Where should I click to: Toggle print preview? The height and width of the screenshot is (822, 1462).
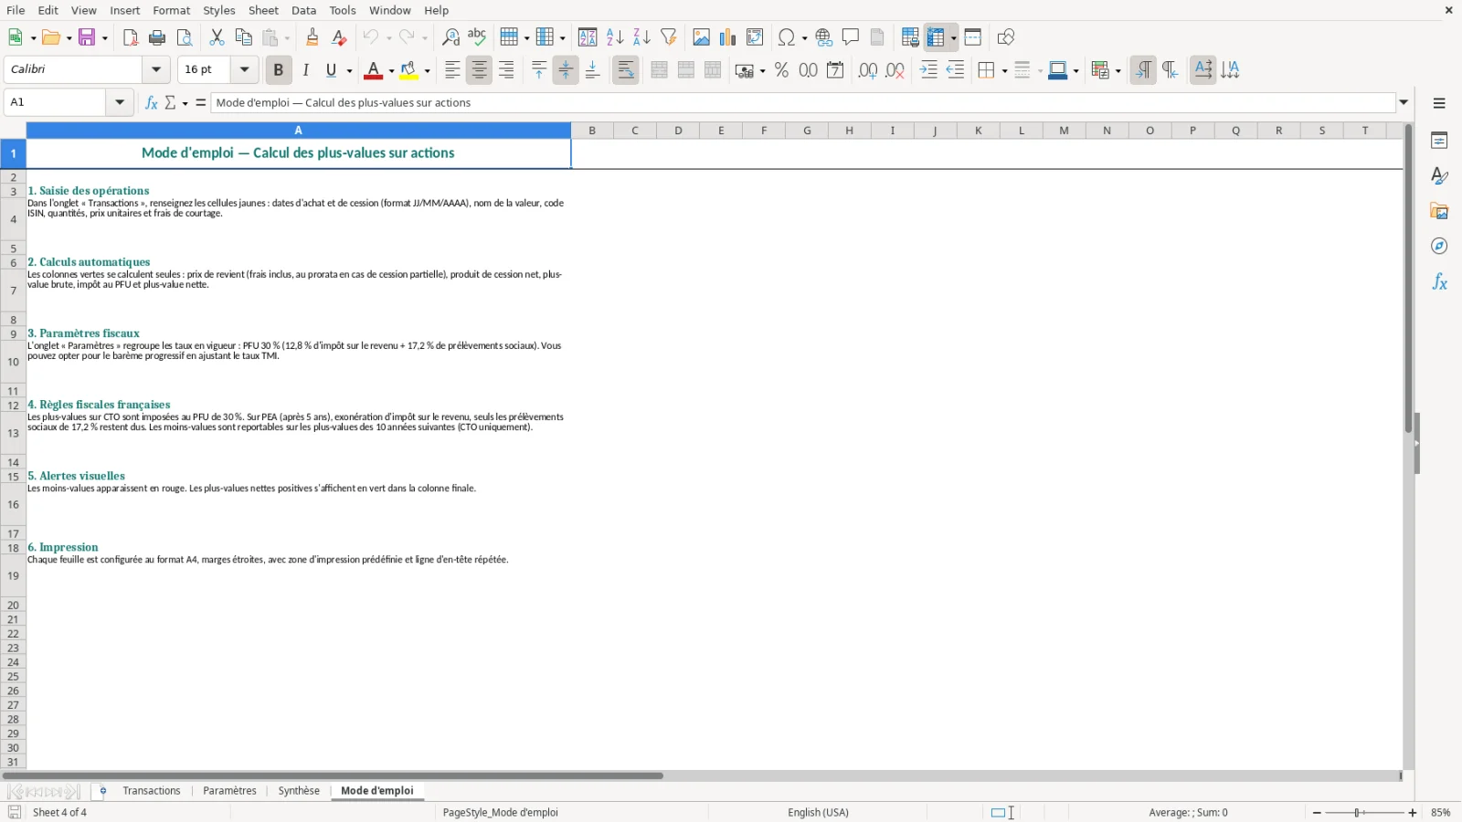[x=185, y=37]
